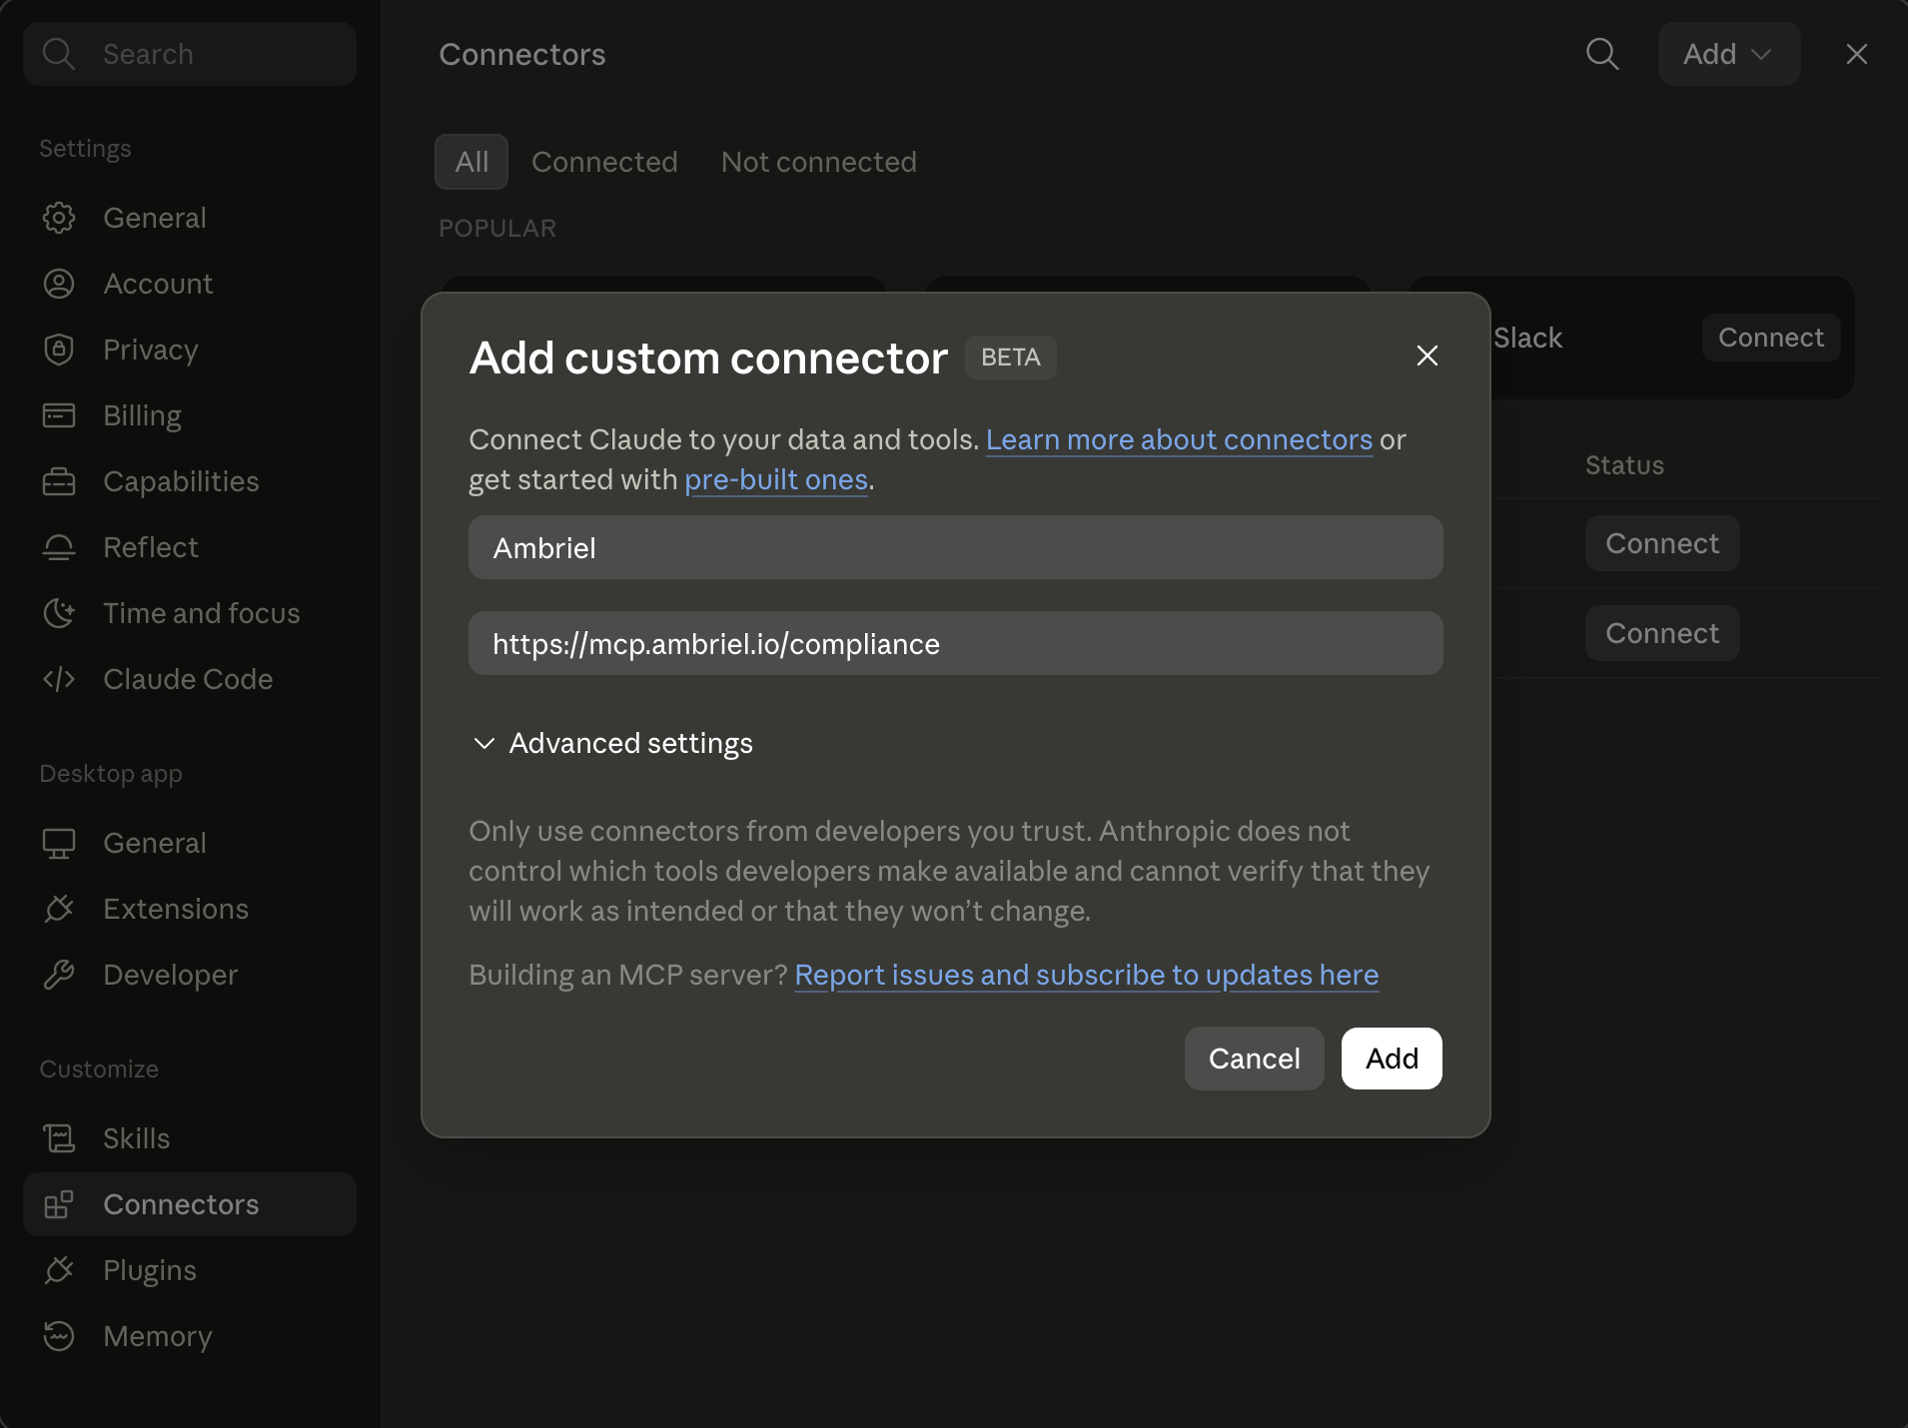Screen dimensions: 1908x1428
Task: Click the Status column header
Action: (1624, 465)
